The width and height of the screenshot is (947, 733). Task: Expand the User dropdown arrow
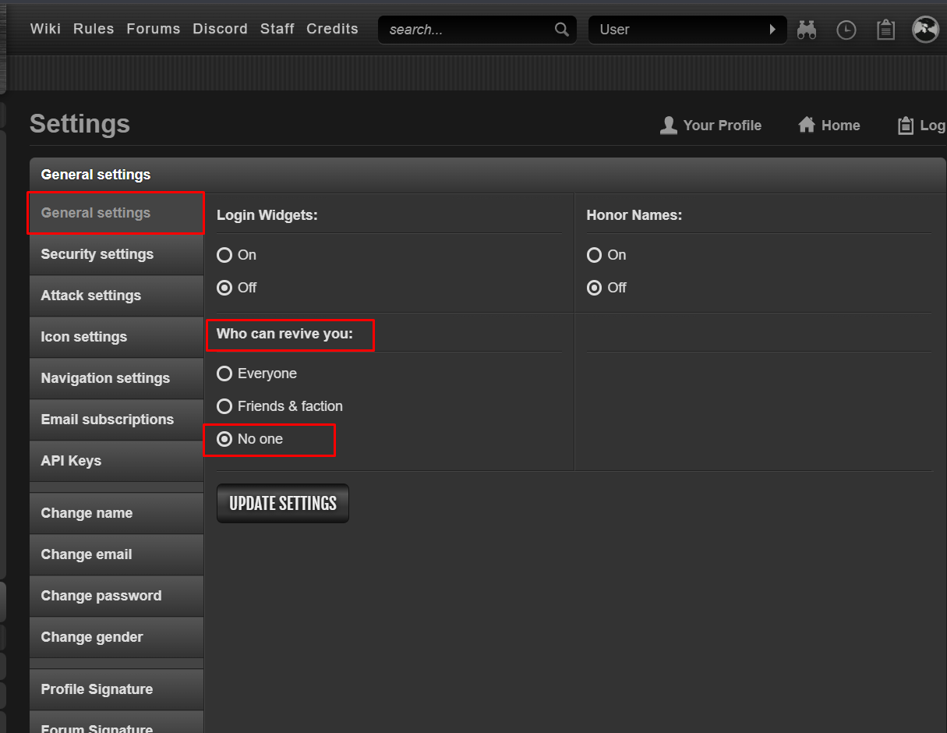tap(772, 30)
